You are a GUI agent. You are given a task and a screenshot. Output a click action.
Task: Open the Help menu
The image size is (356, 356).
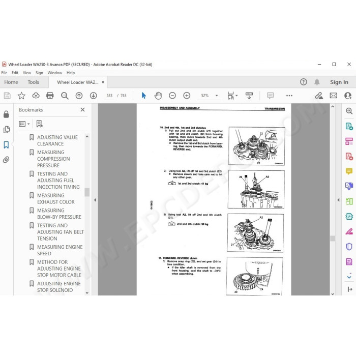tap(71, 73)
